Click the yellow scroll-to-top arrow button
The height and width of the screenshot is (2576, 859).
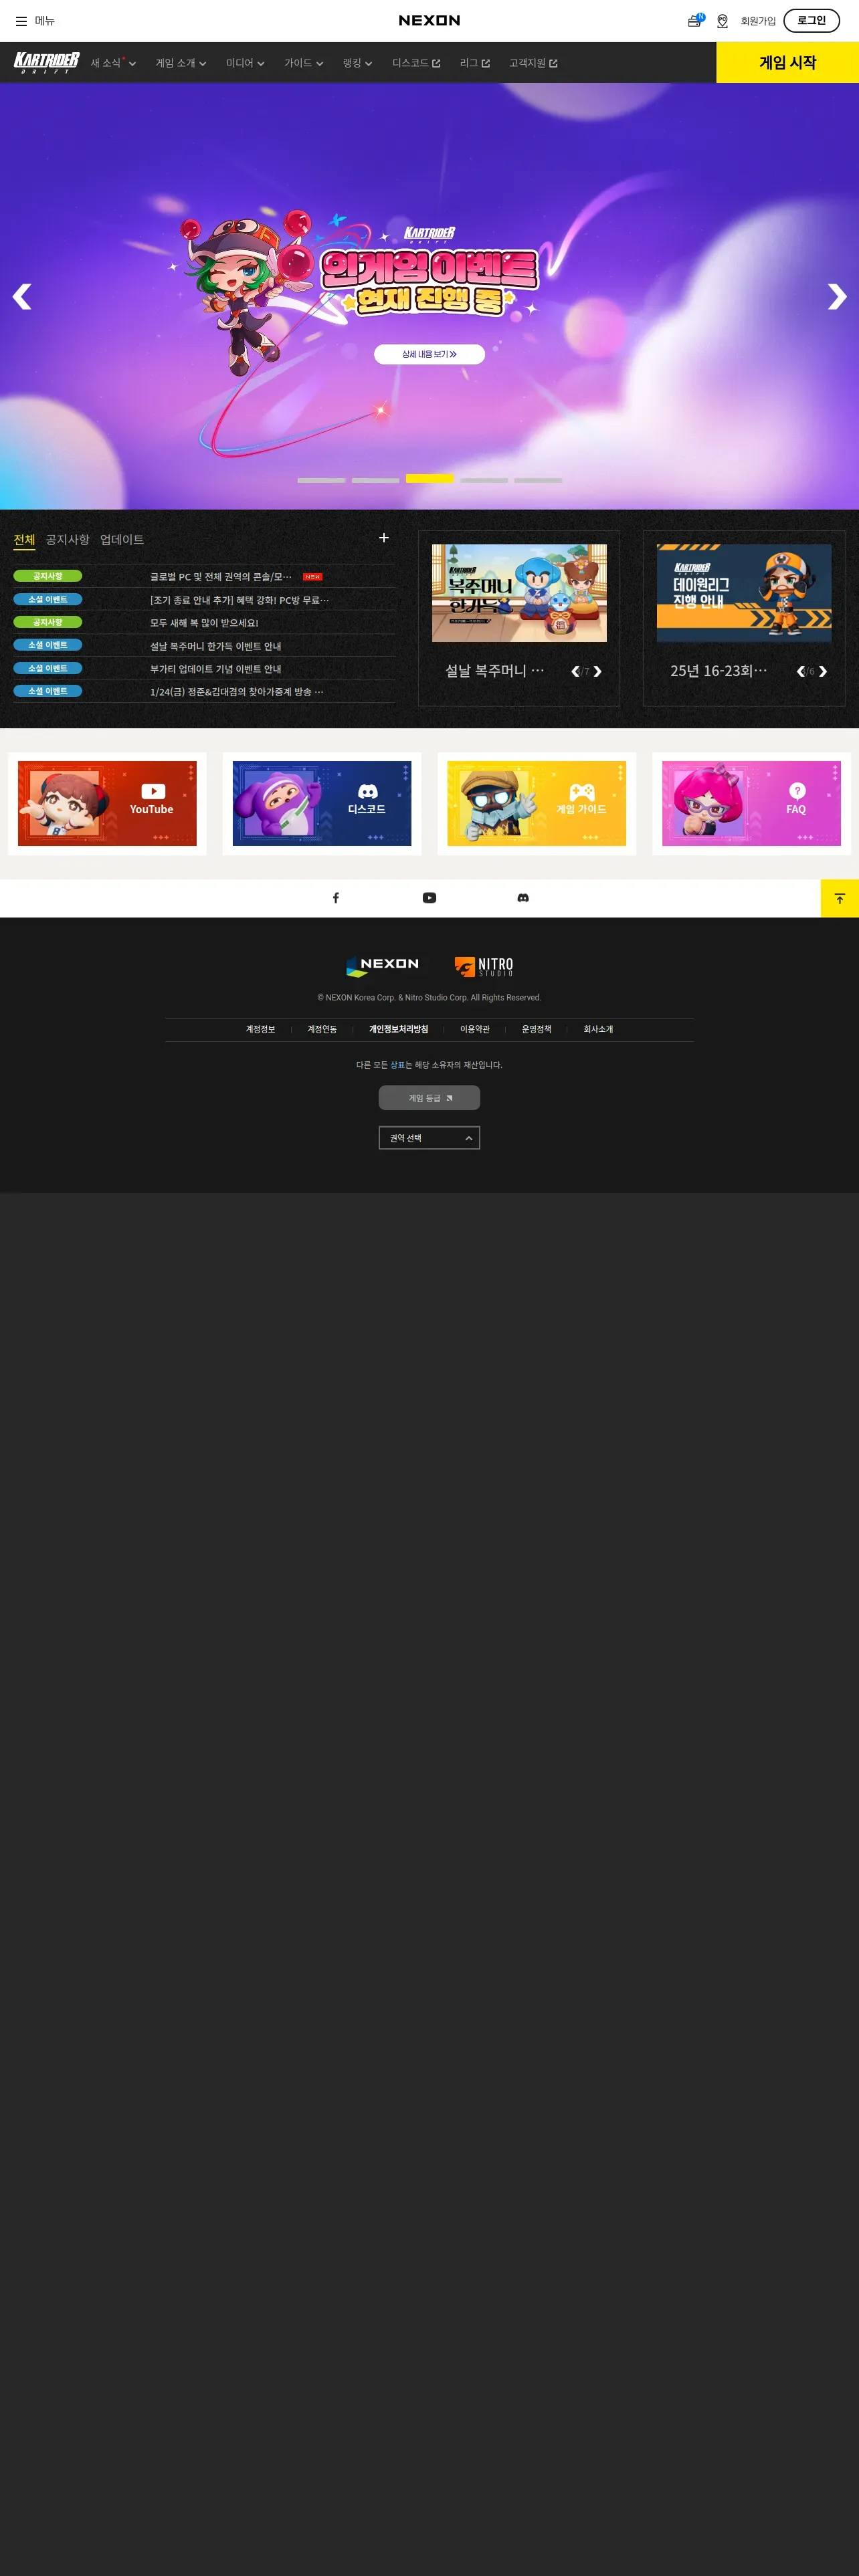(x=840, y=898)
